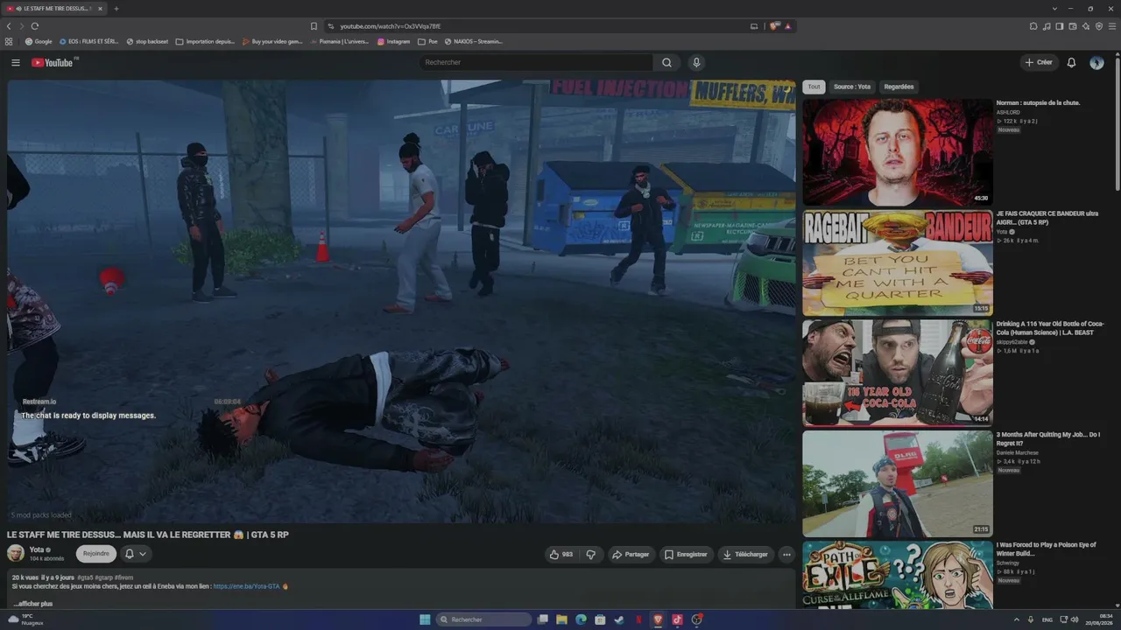Open the stop backseat bookmark
The image size is (1121, 630).
pos(147,41)
